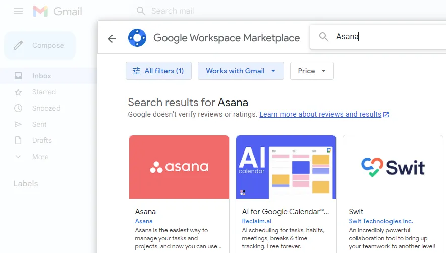
Task: Open the AI calendar banner image
Action: [286, 167]
